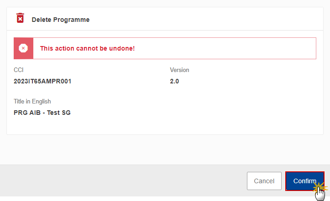The height and width of the screenshot is (201, 330).
Task: Click the Version field label
Action: [x=179, y=70]
